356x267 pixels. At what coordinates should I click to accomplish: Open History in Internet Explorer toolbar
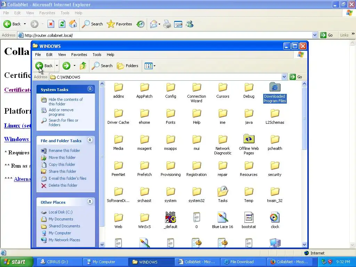(140, 24)
